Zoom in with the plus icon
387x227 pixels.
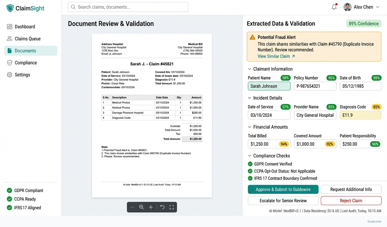tap(151, 207)
